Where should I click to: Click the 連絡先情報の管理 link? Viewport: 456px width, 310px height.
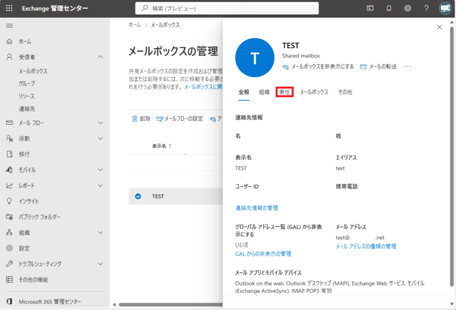click(257, 208)
